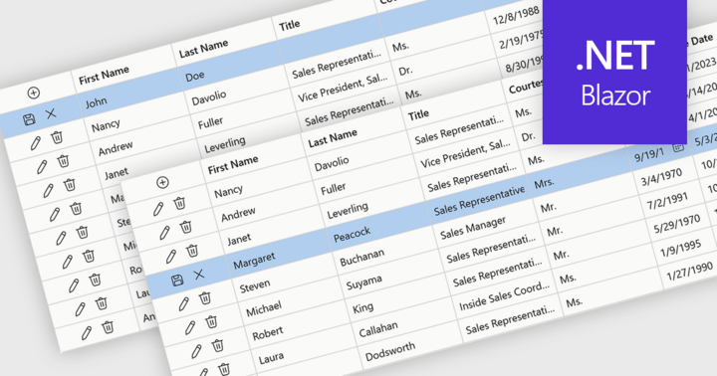Click Michael in the front grid
The width and height of the screenshot is (717, 376).
point(263,309)
